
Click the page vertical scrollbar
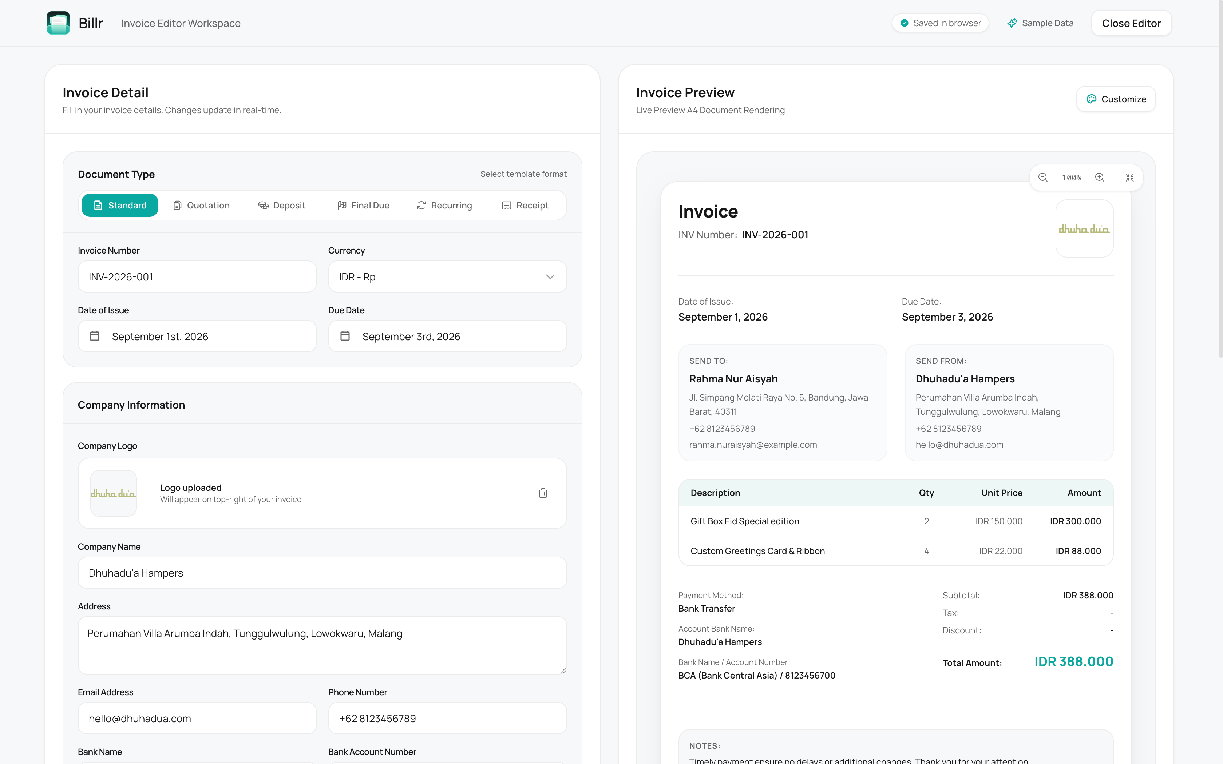pyautogui.click(x=1220, y=179)
